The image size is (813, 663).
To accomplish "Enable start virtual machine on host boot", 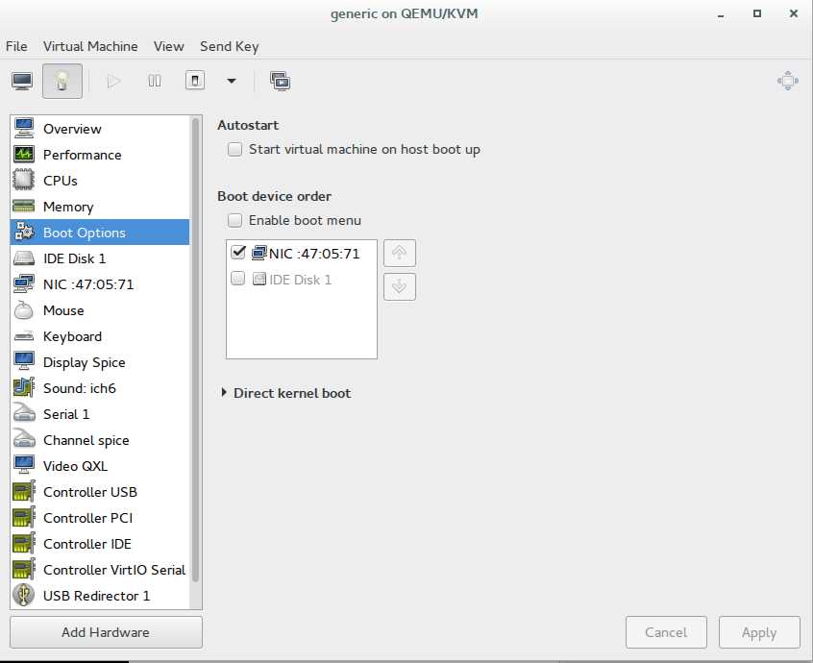I will [234, 149].
